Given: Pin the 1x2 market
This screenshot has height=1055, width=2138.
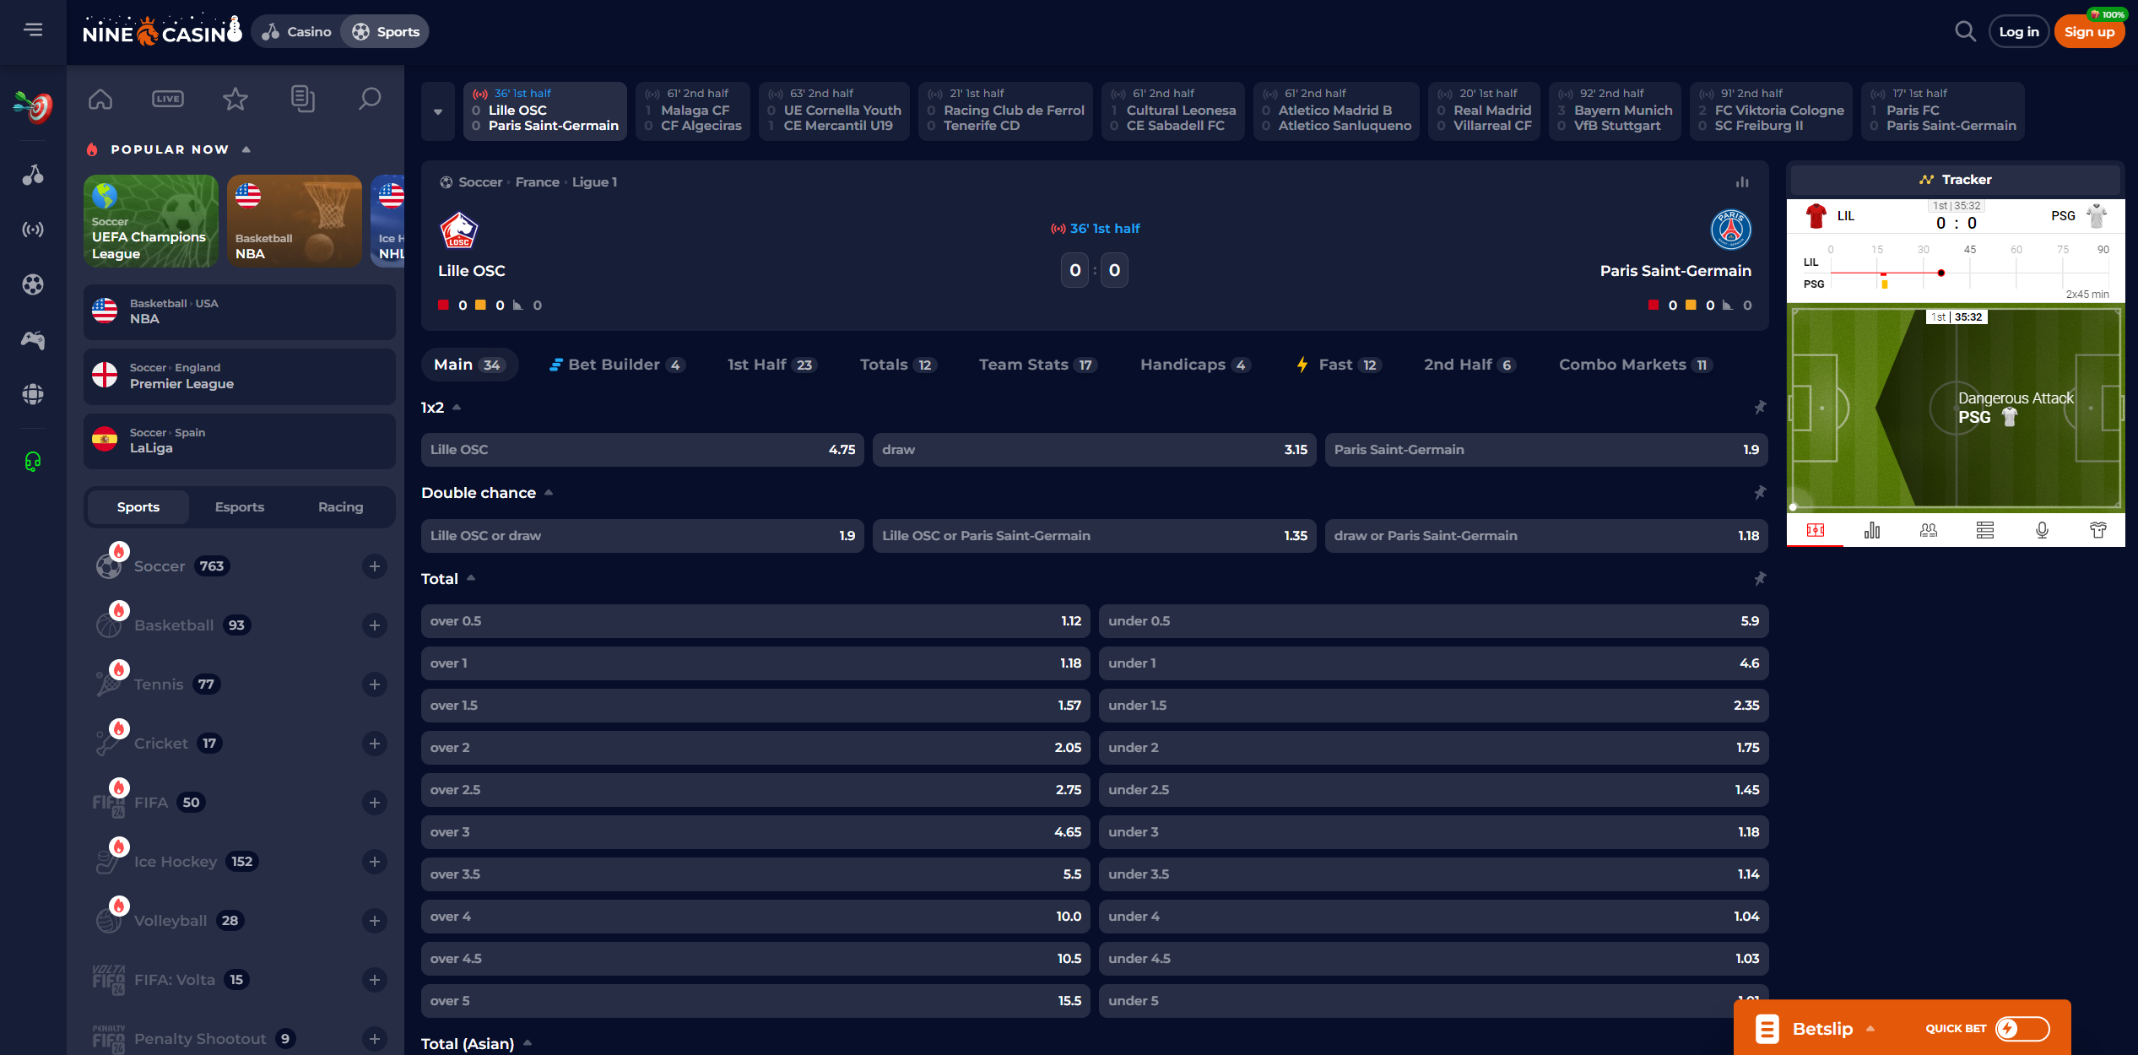Looking at the screenshot, I should [x=1760, y=408].
